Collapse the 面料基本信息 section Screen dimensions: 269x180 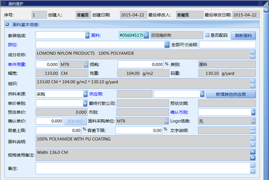click(7, 25)
